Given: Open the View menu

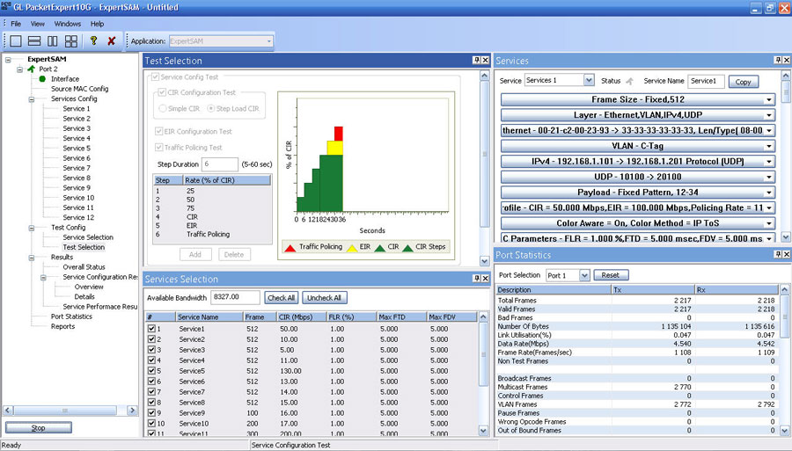Looking at the screenshot, I should tap(37, 24).
